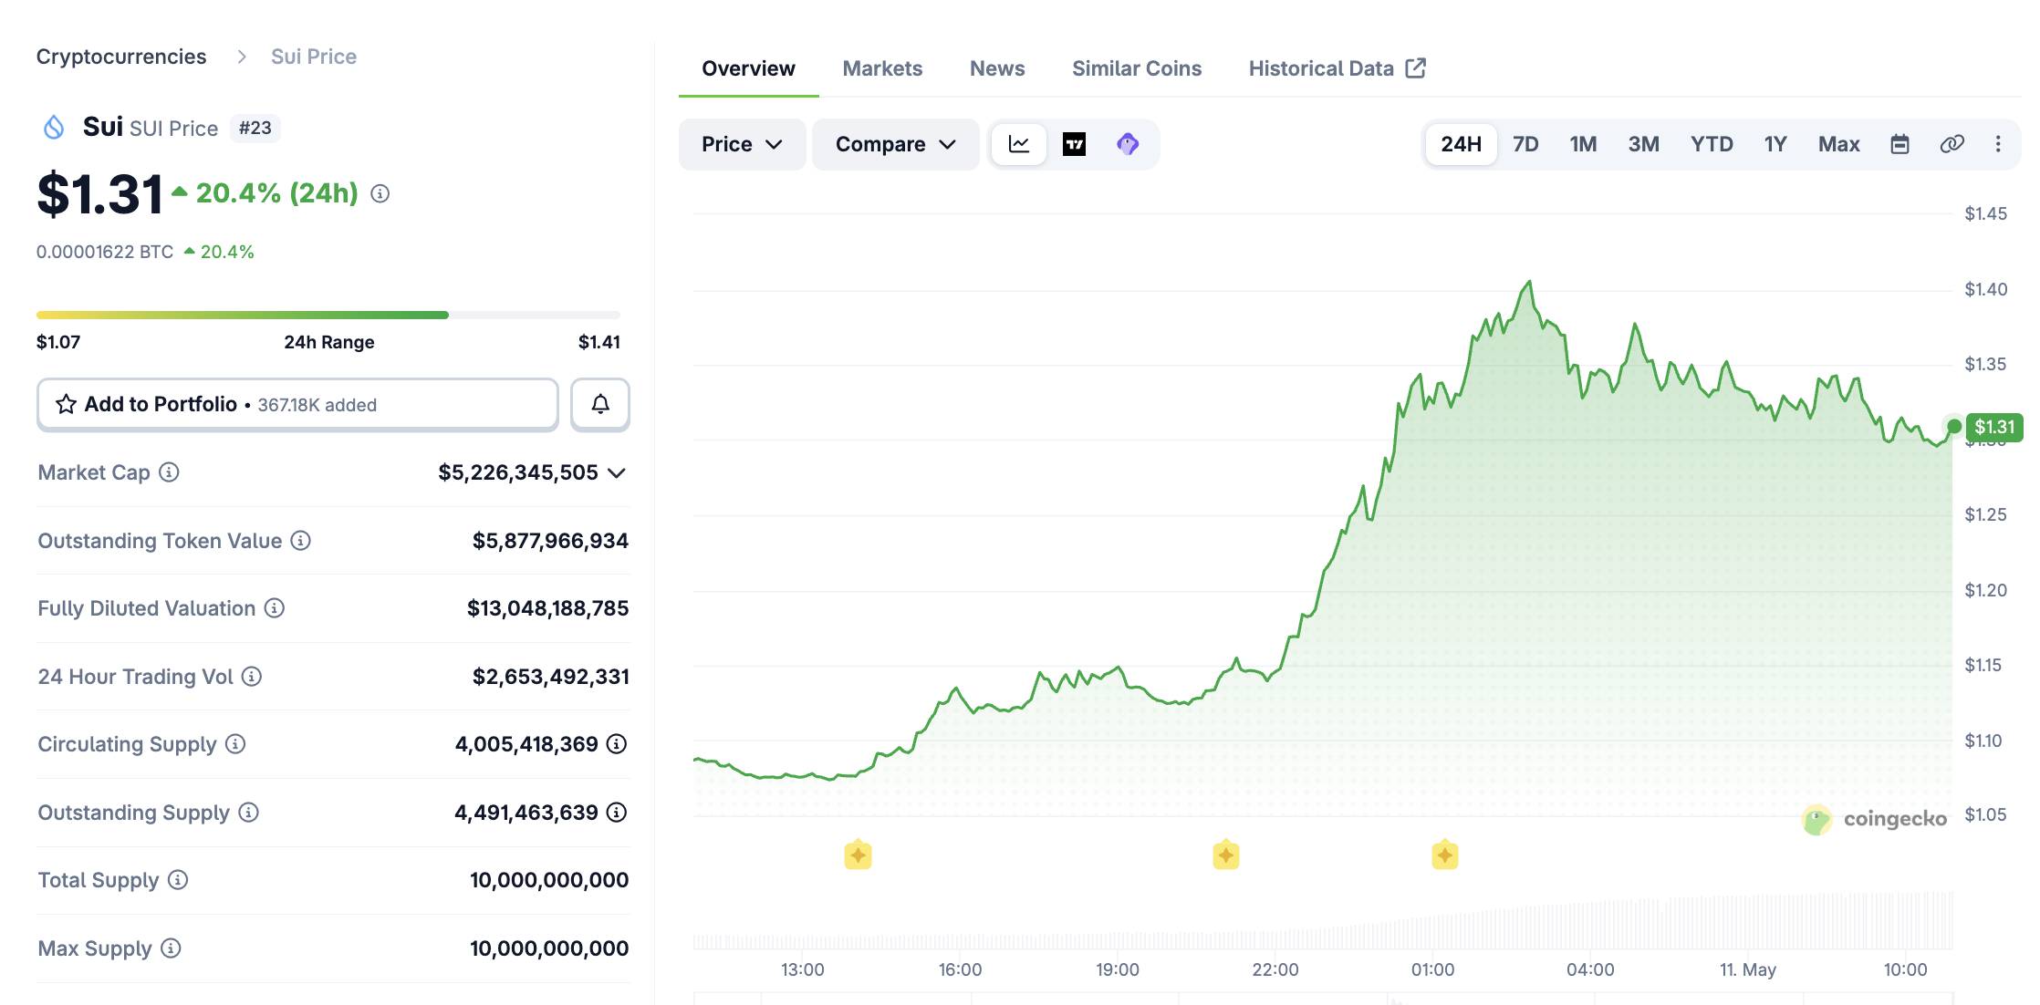Select the 3M time range
Viewport: 2040px width, 1005px height.
pyautogui.click(x=1643, y=144)
